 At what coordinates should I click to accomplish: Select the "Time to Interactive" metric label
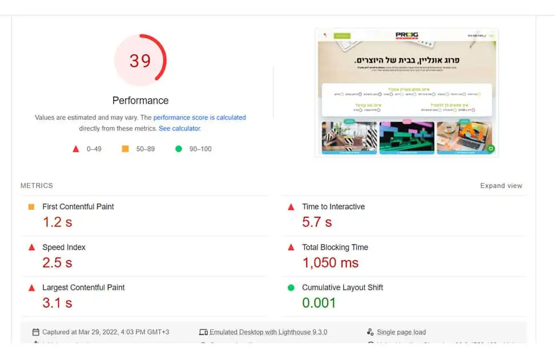[333, 207]
